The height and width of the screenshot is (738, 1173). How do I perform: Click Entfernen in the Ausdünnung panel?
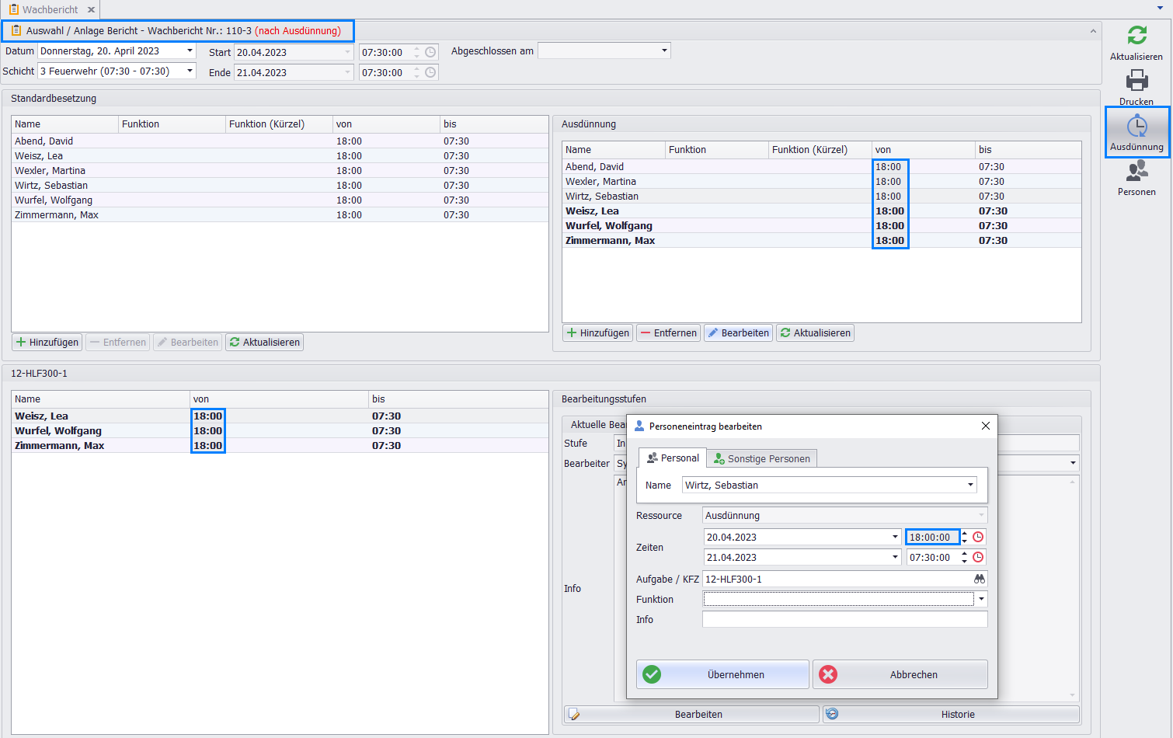(668, 332)
